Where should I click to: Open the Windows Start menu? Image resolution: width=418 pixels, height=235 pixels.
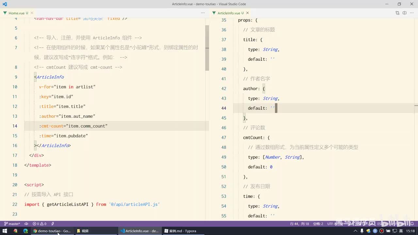5,231
